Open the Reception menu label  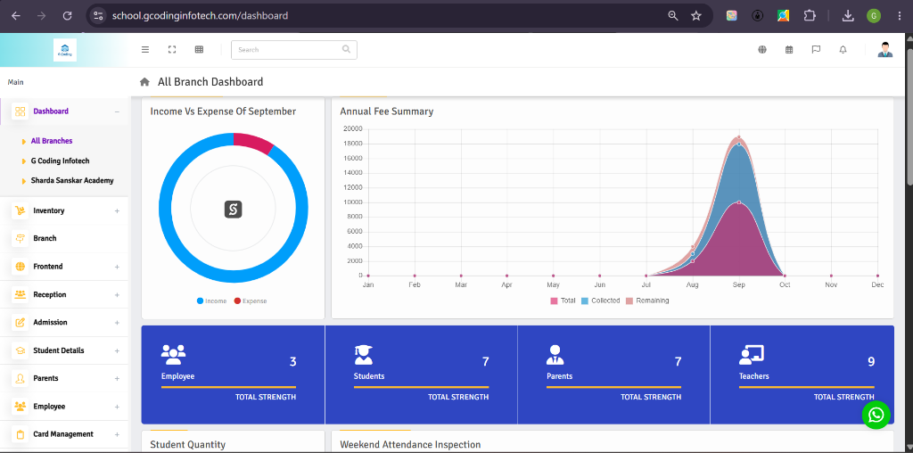point(50,294)
